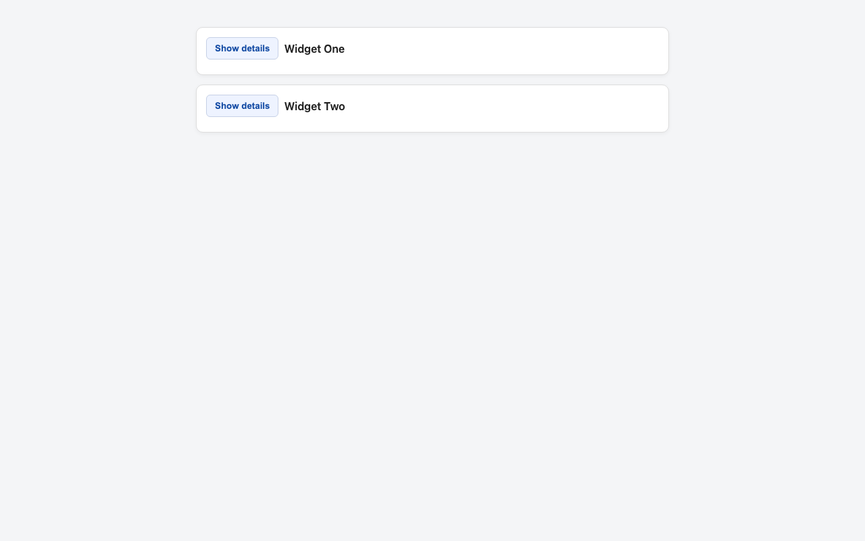Image resolution: width=865 pixels, height=541 pixels.
Task: Click the empty page background below the cards
Action: click(x=432, y=304)
